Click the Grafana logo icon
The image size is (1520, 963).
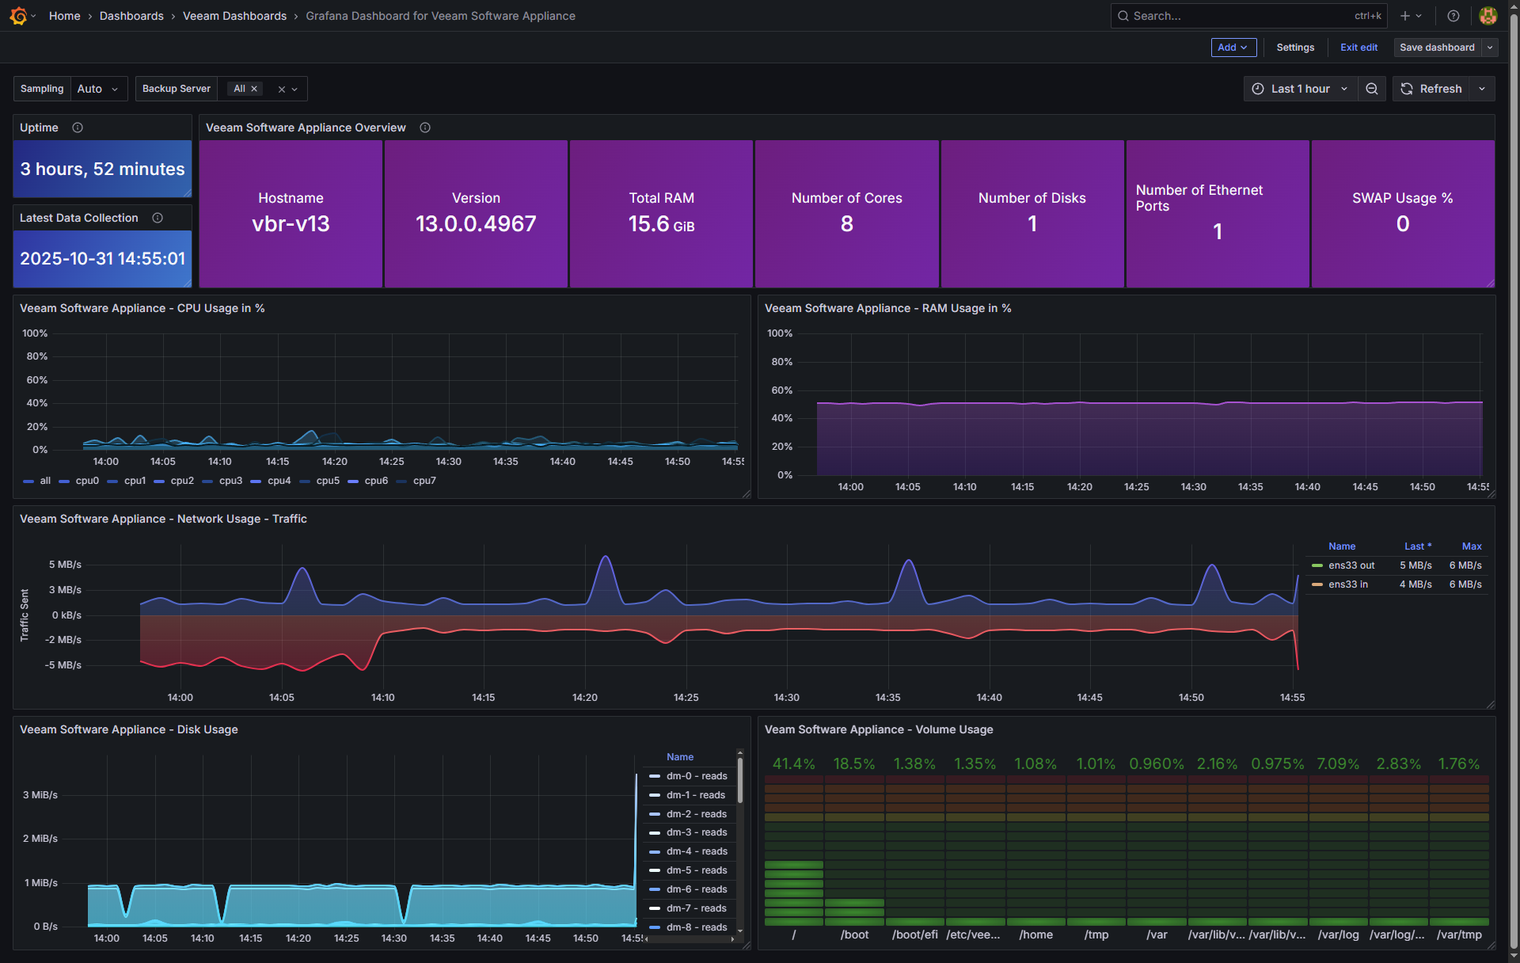[18, 16]
